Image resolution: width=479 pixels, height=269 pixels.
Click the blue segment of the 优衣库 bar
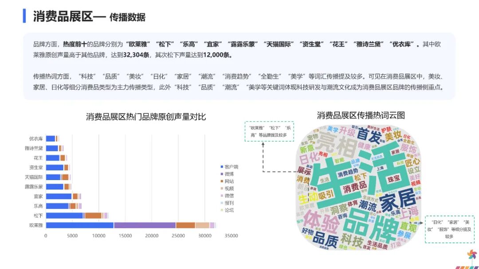(51, 138)
